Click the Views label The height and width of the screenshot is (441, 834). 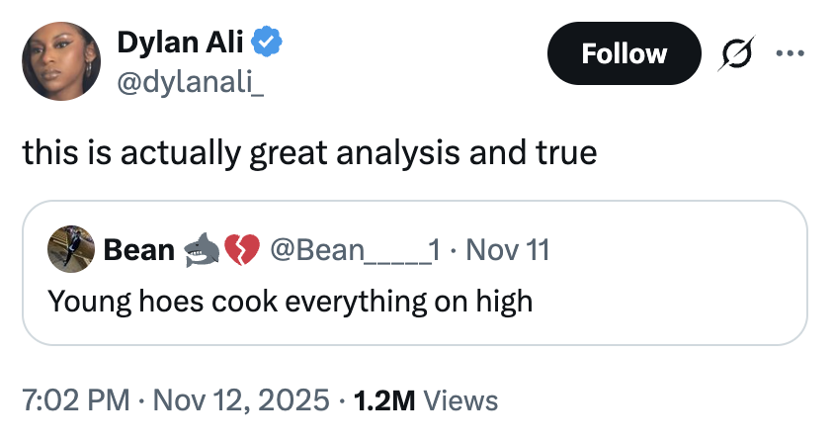(459, 399)
